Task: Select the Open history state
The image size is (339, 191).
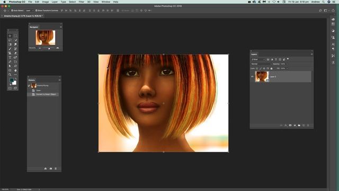Action: (x=43, y=90)
